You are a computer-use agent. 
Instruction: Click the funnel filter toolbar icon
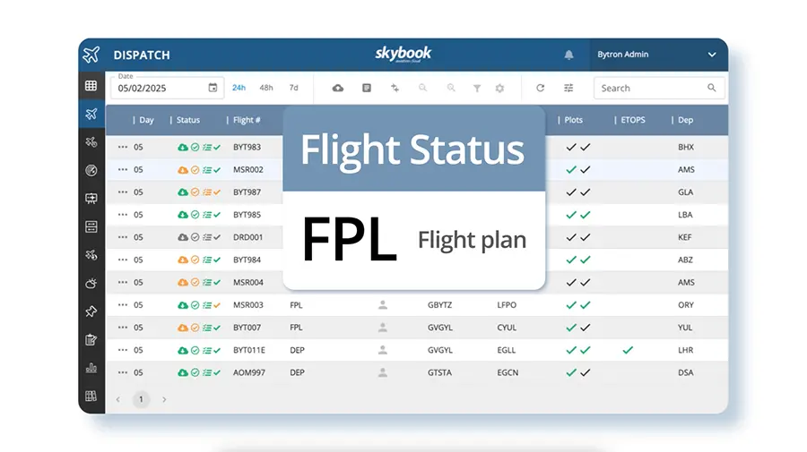pyautogui.click(x=477, y=88)
